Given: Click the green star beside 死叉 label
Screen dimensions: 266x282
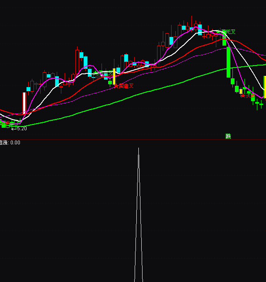Looking at the screenshot, I should (218, 32).
